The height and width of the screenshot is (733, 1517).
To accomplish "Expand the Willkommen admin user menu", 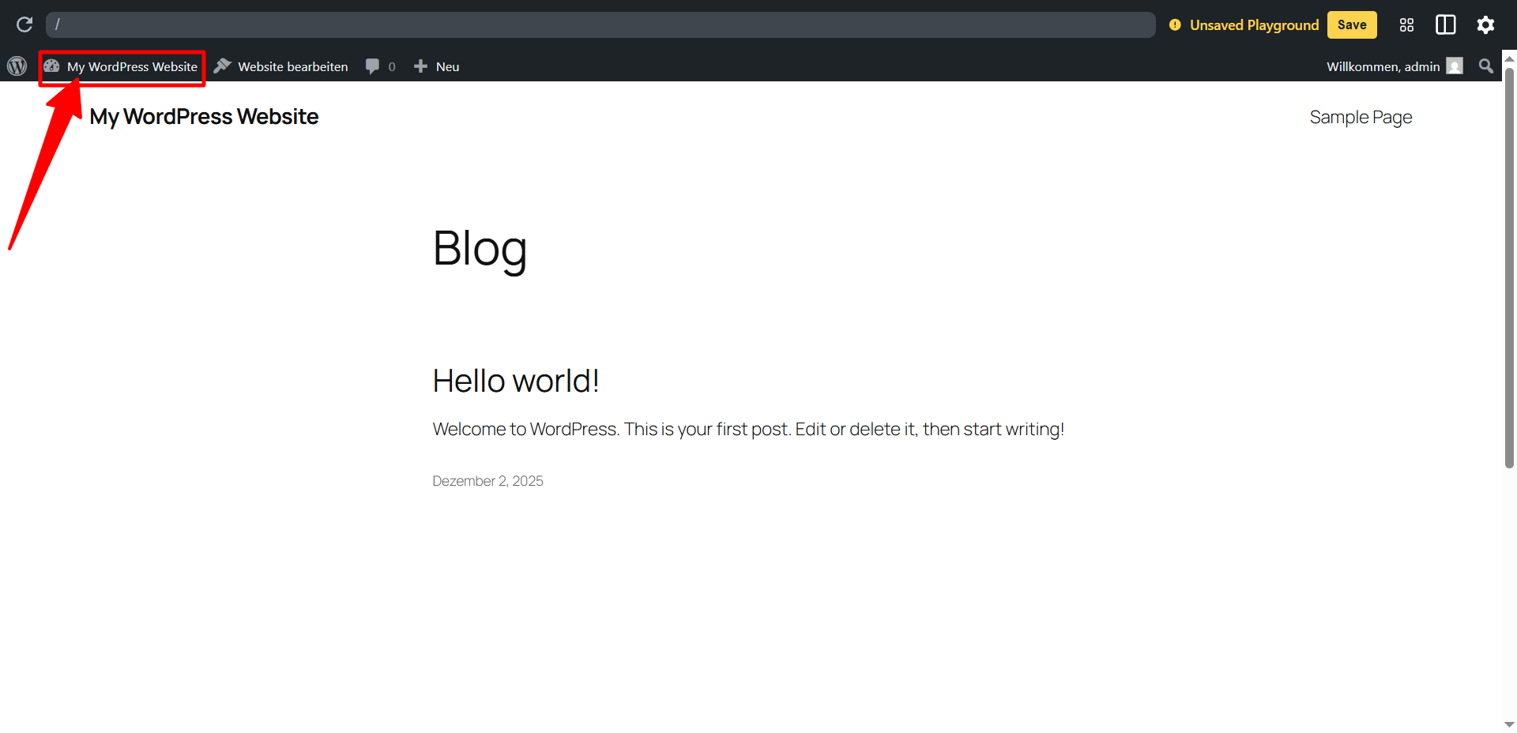I will tap(1383, 66).
